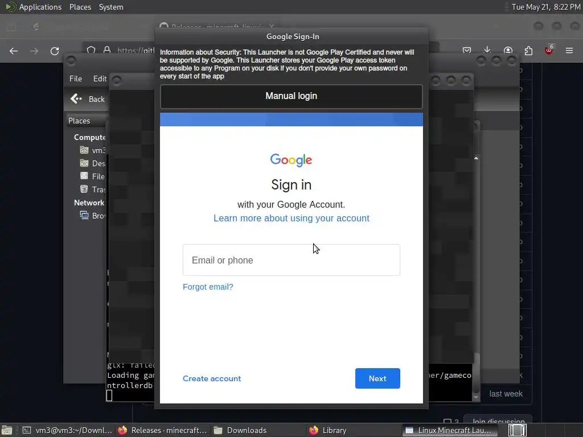This screenshot has width=583, height=437.
Task: Open the Places menu in the top panel
Action: tap(80, 7)
